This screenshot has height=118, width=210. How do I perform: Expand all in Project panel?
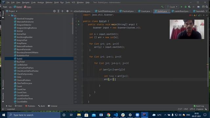(58, 11)
